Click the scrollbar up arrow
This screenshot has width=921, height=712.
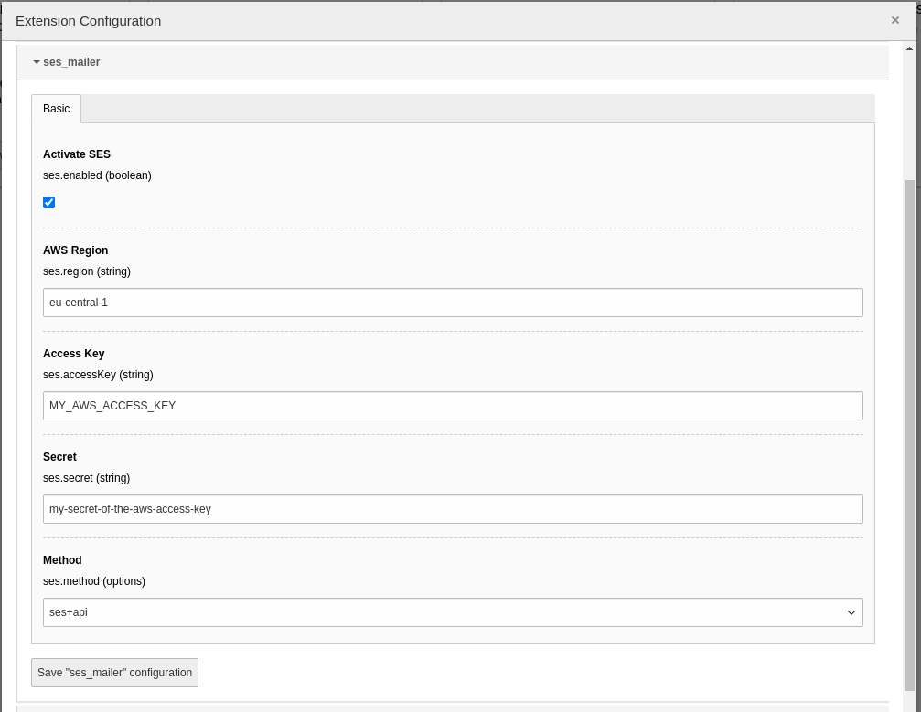909,48
